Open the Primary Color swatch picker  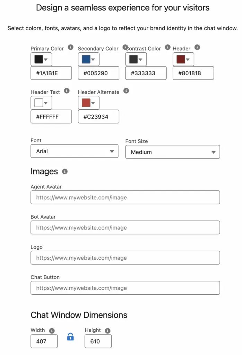point(41,59)
